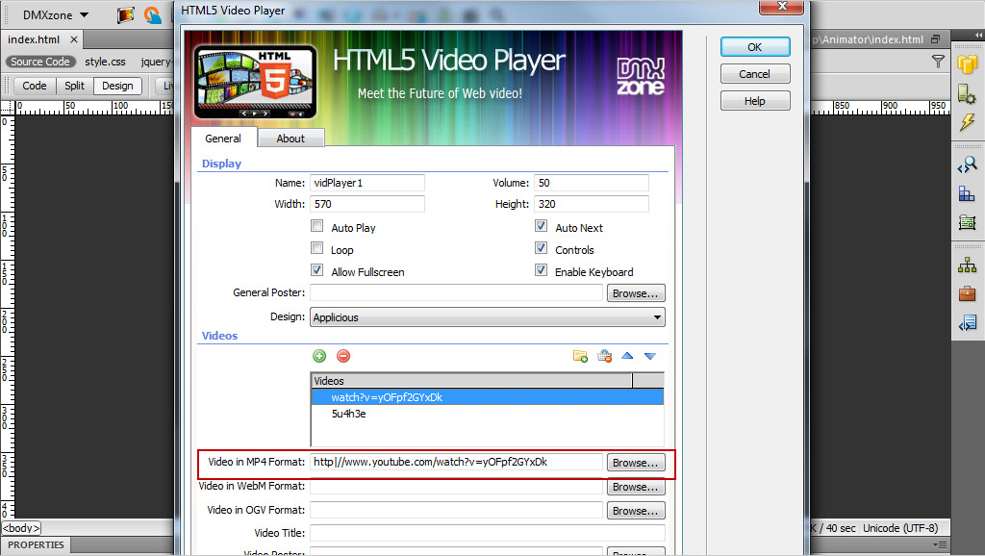Click the Video in WebM Format field
The image size is (985, 556).
(456, 487)
